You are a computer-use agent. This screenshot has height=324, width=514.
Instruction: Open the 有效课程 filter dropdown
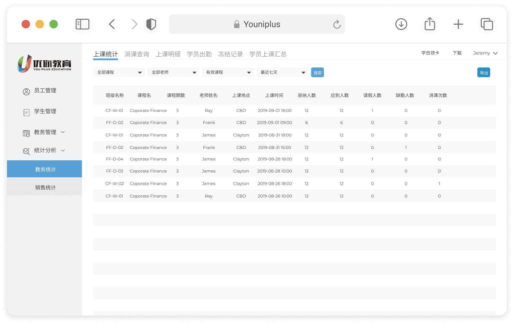coord(228,72)
